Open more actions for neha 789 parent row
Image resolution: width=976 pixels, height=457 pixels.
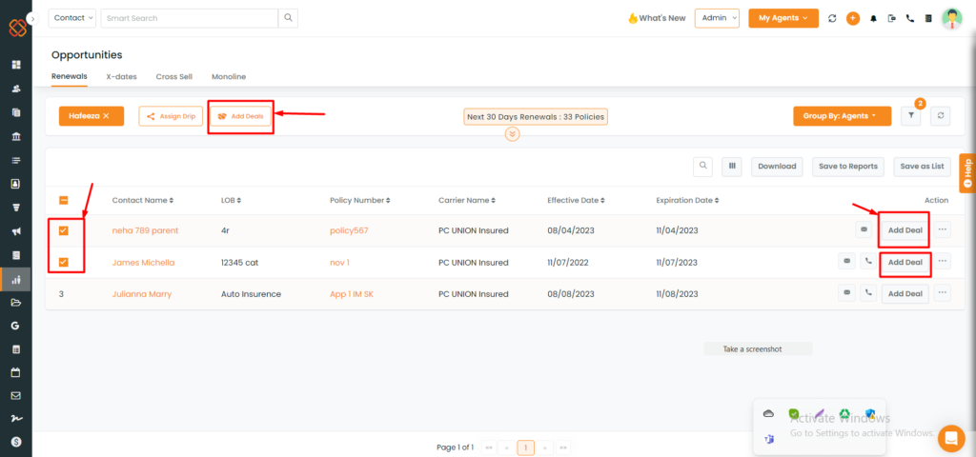pos(943,230)
